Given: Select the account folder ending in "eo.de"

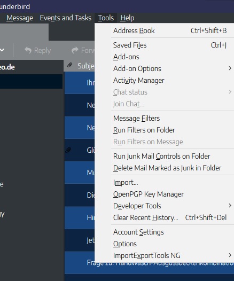Looking at the screenshot, I should 31,67.
